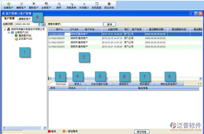Click the customer table horizontal scrollbar thumb
Image resolution: width=204 pixels, height=134 pixels.
point(80,78)
